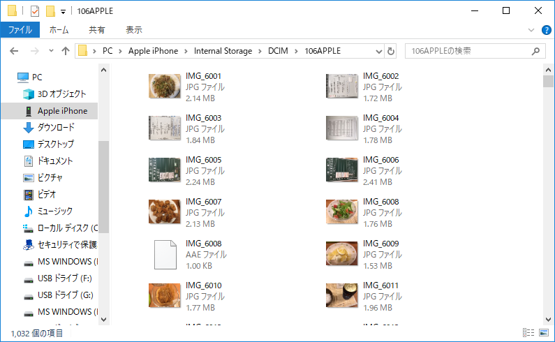Open the ファイル ribbon tab

(20, 30)
